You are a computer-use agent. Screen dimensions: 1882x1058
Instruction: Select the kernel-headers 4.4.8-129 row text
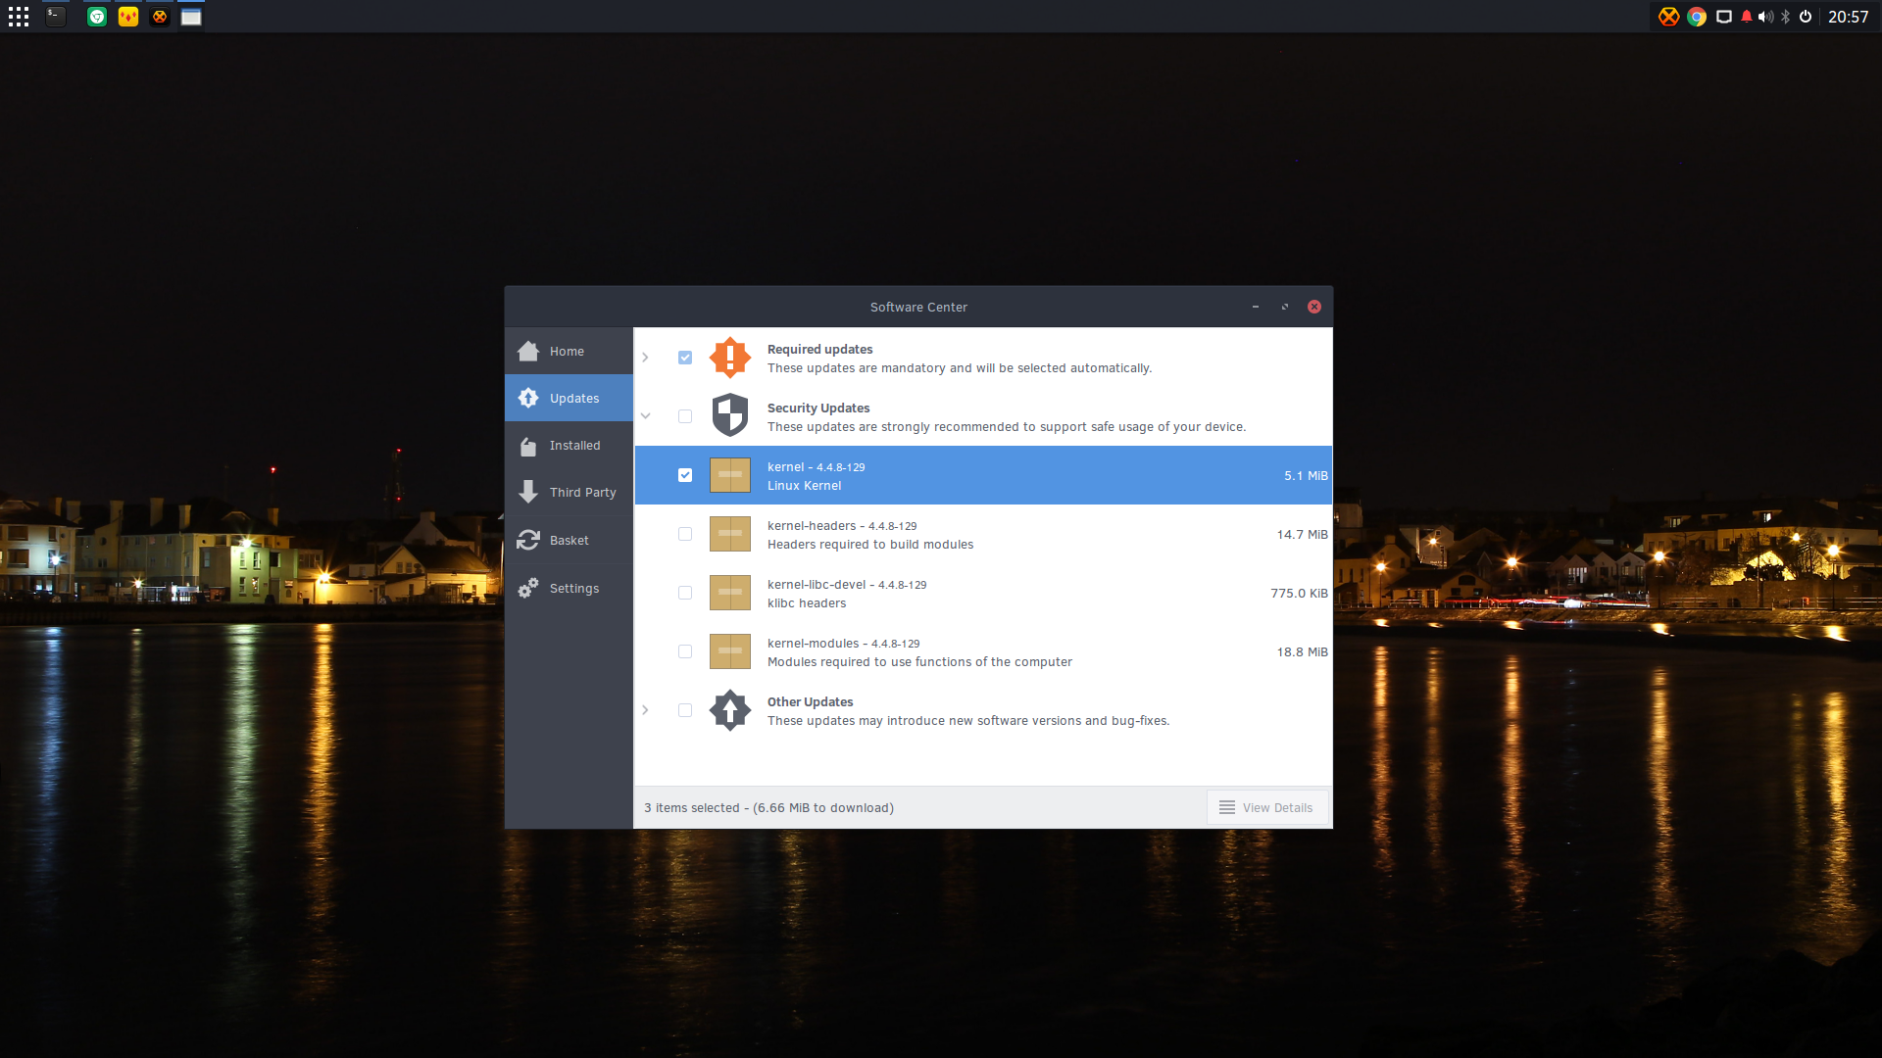842,526
